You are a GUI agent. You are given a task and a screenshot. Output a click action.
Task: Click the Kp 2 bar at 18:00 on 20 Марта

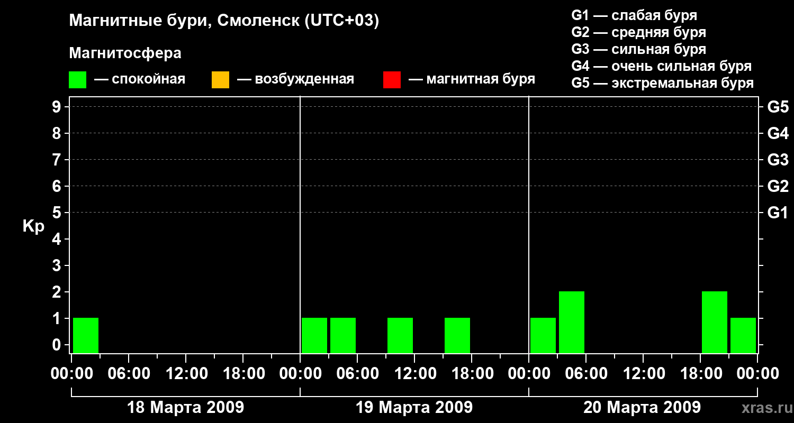pos(715,322)
